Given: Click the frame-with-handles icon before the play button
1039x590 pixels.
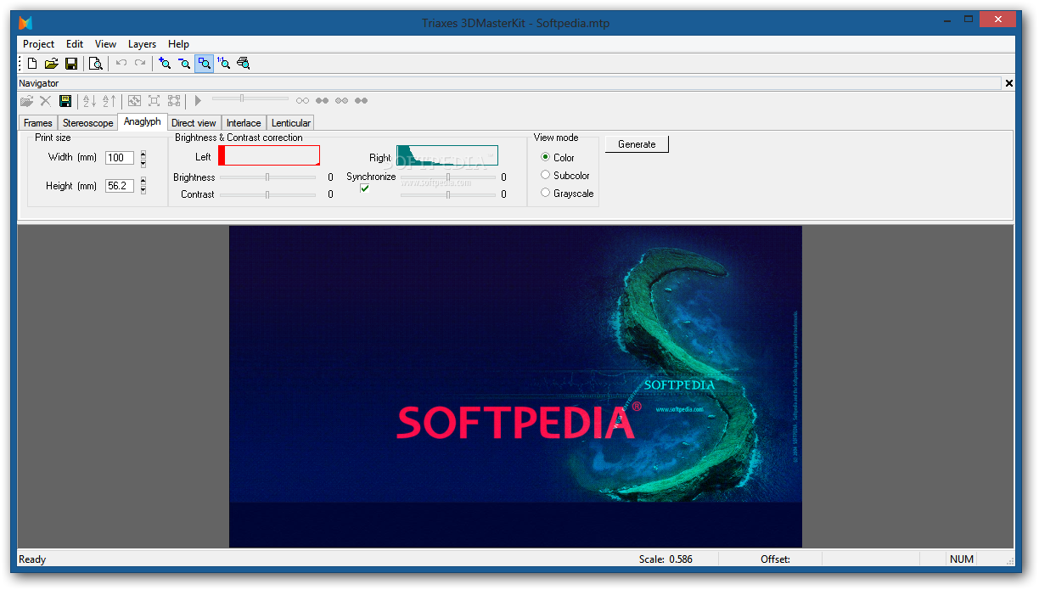Looking at the screenshot, I should (x=173, y=101).
